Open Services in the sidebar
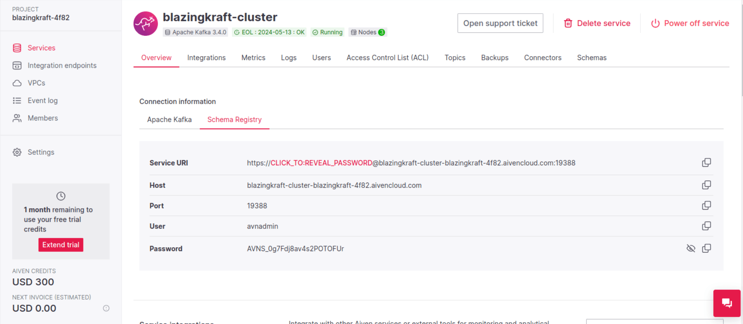This screenshot has height=324, width=743. (41, 48)
